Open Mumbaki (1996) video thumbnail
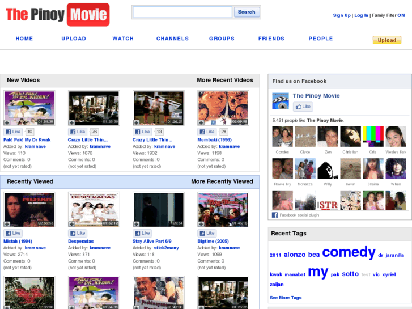The width and height of the screenshot is (412, 309). click(223, 108)
